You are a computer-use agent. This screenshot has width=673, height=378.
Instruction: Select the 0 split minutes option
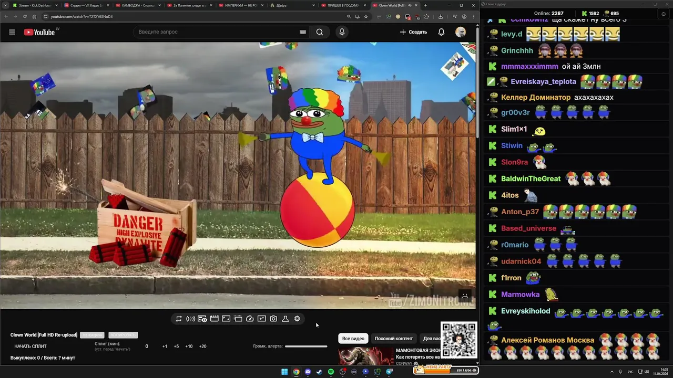(147, 346)
